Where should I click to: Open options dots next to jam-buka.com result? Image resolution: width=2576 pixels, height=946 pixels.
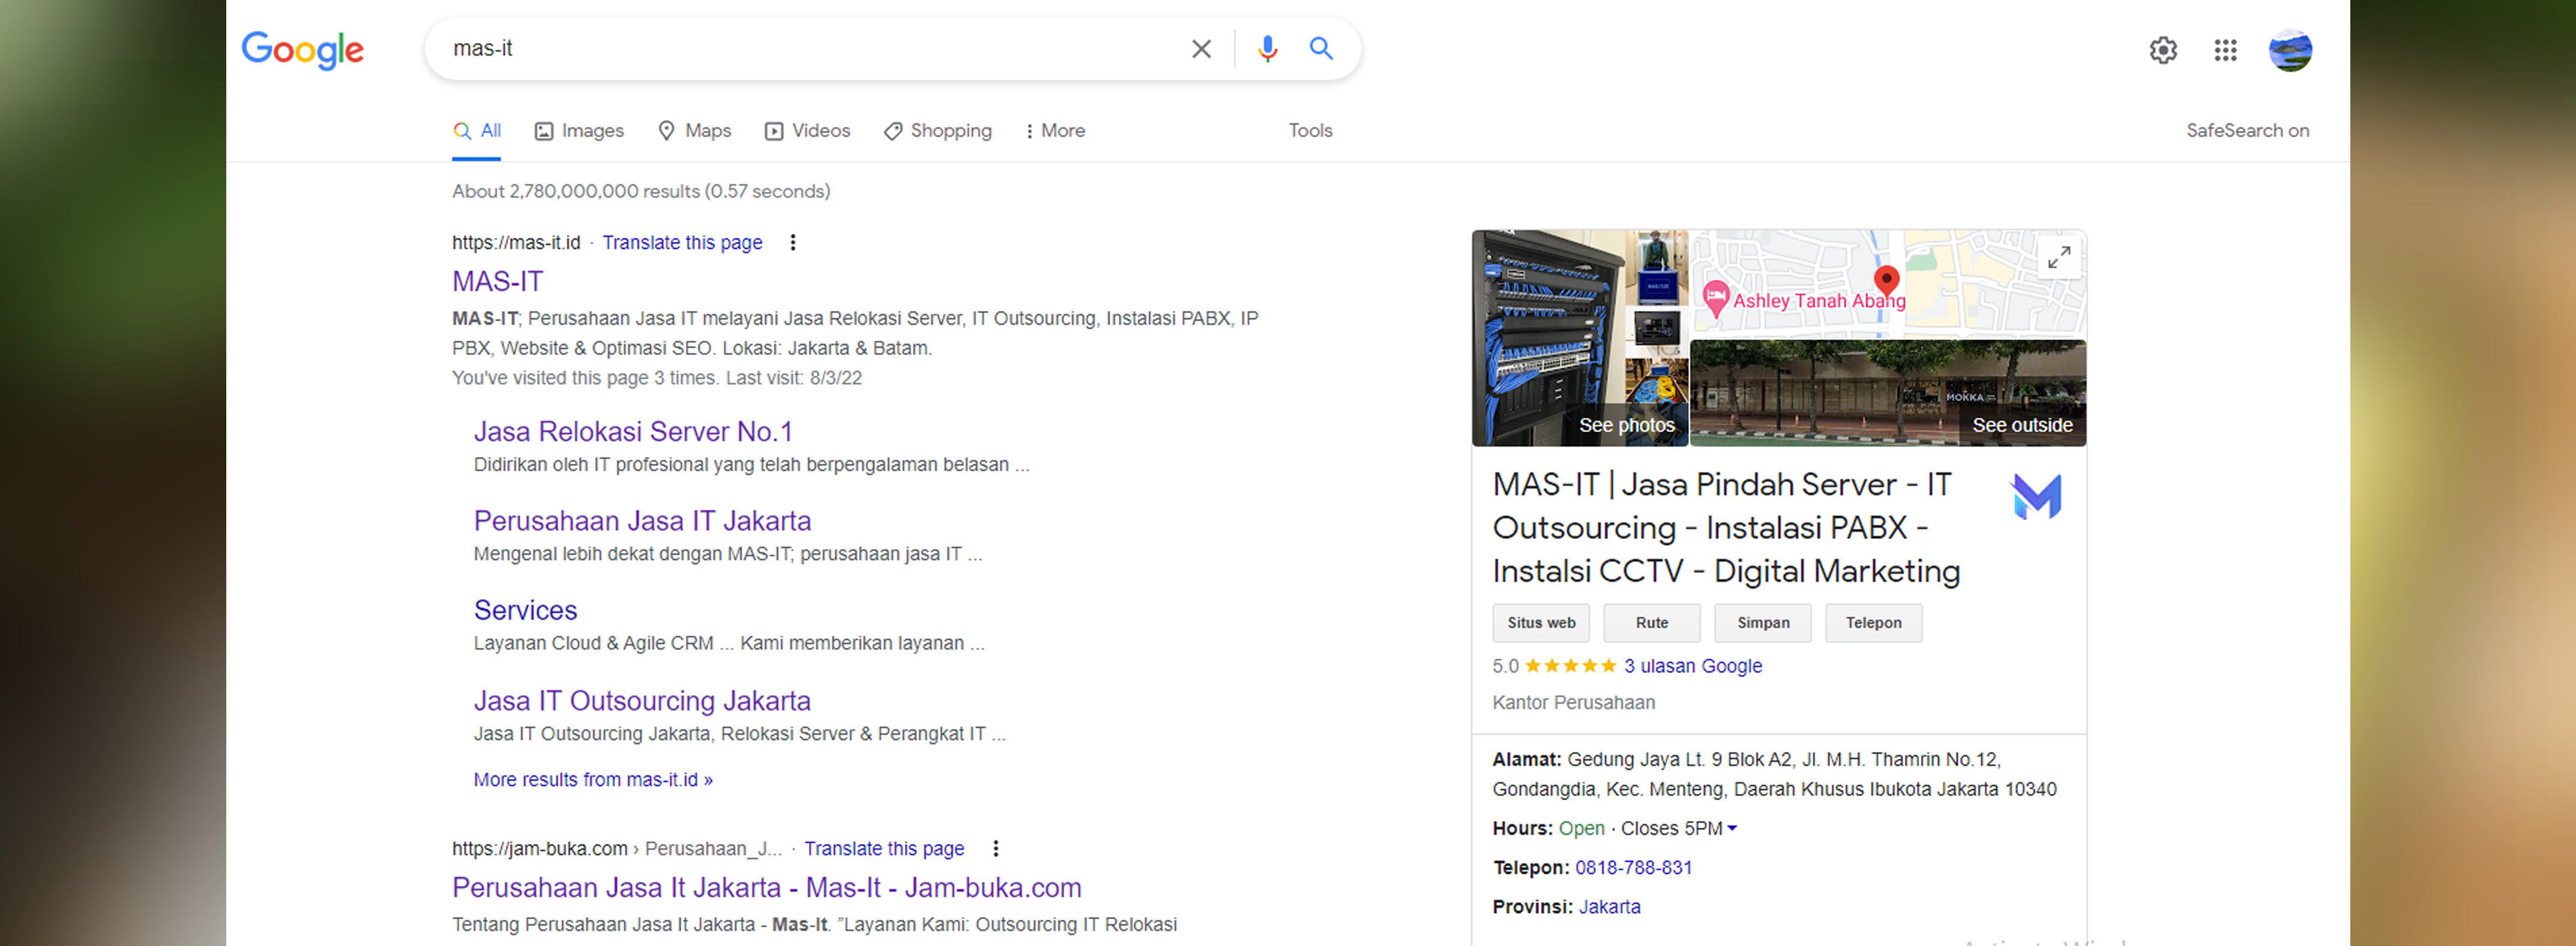pos(995,848)
